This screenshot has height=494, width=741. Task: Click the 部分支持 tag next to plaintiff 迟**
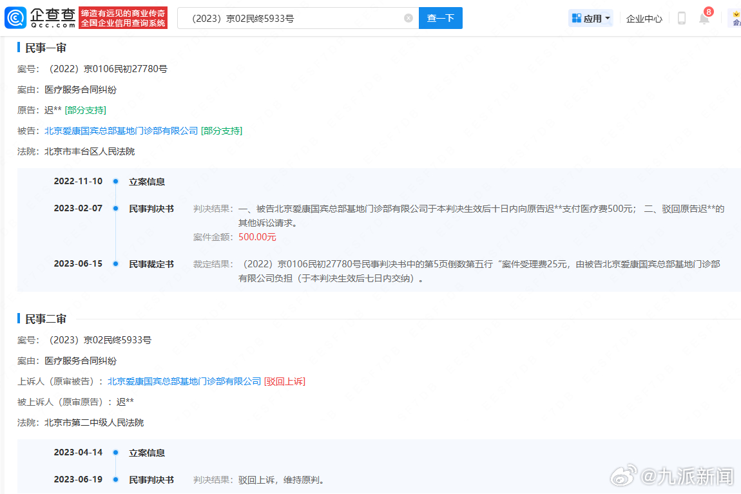86,110
